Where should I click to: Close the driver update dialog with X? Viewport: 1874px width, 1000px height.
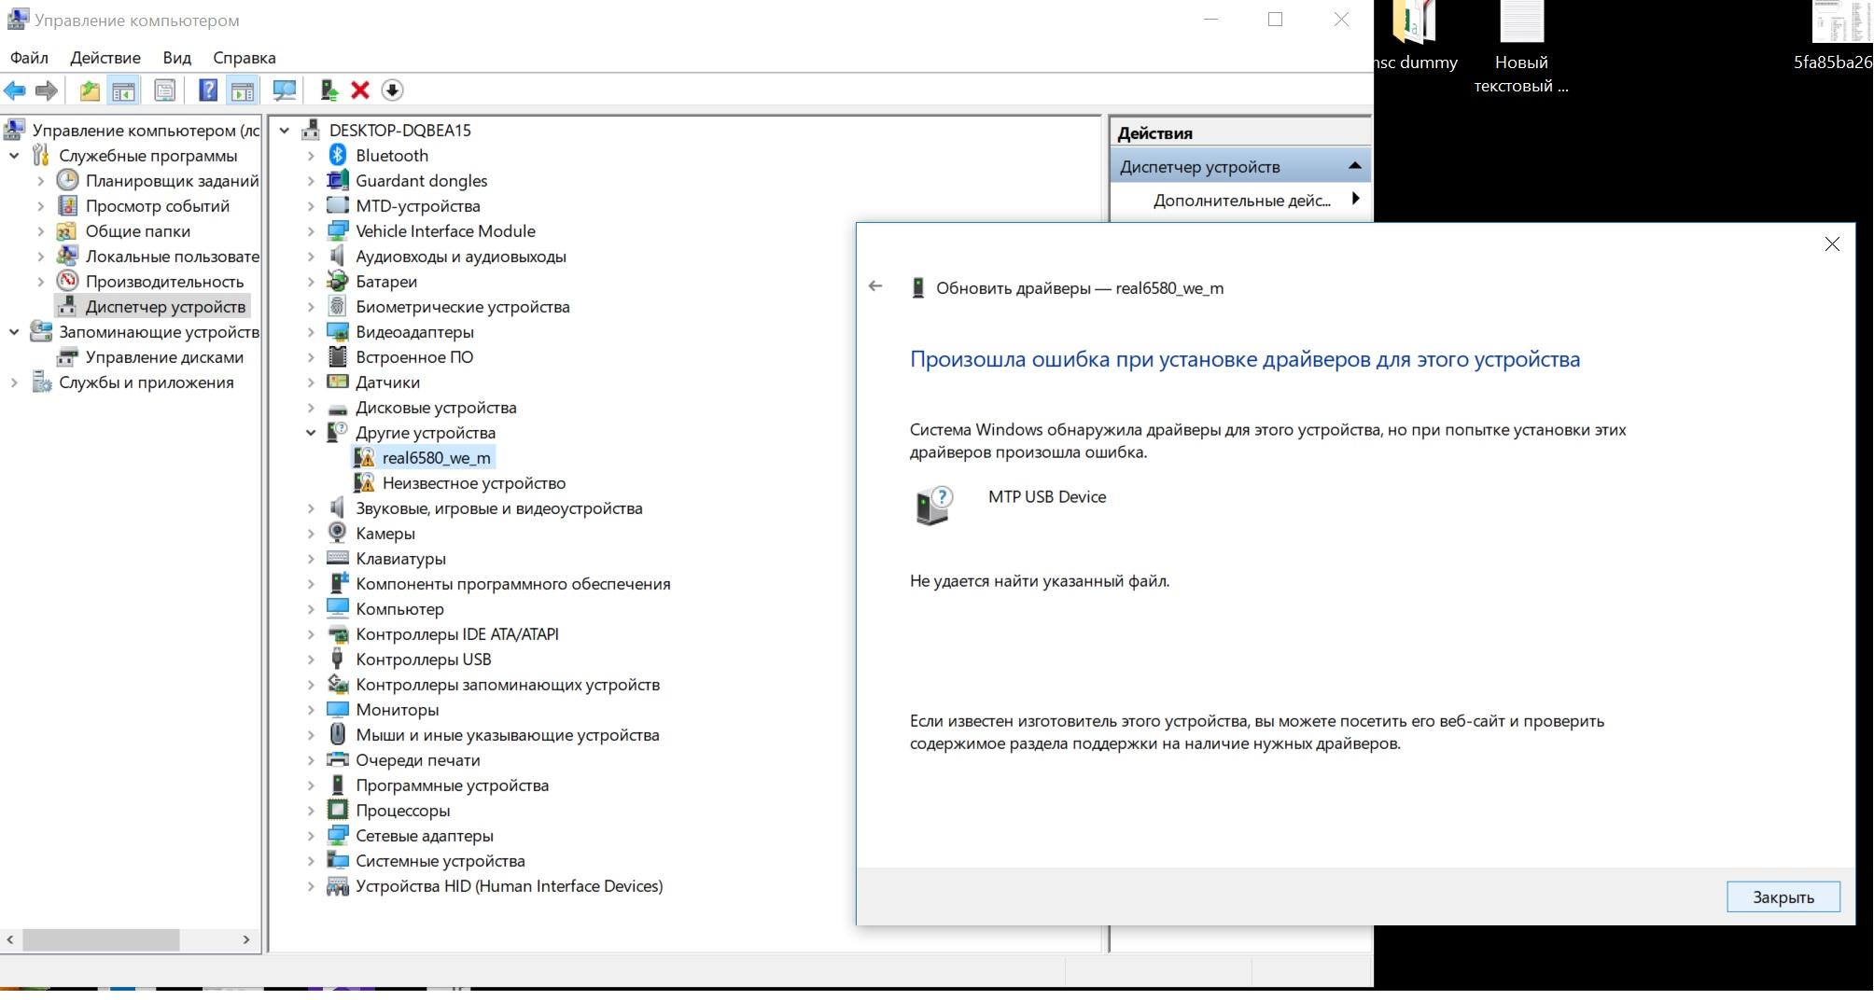pos(1832,244)
